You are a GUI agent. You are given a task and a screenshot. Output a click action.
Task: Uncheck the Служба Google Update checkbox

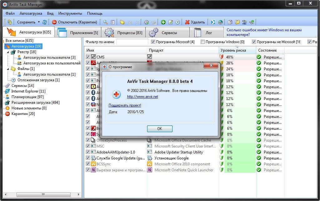pos(88,158)
